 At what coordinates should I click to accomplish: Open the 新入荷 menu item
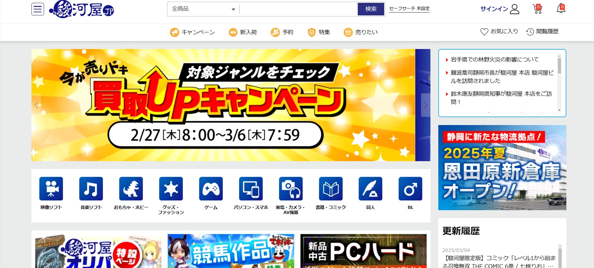[x=243, y=32]
